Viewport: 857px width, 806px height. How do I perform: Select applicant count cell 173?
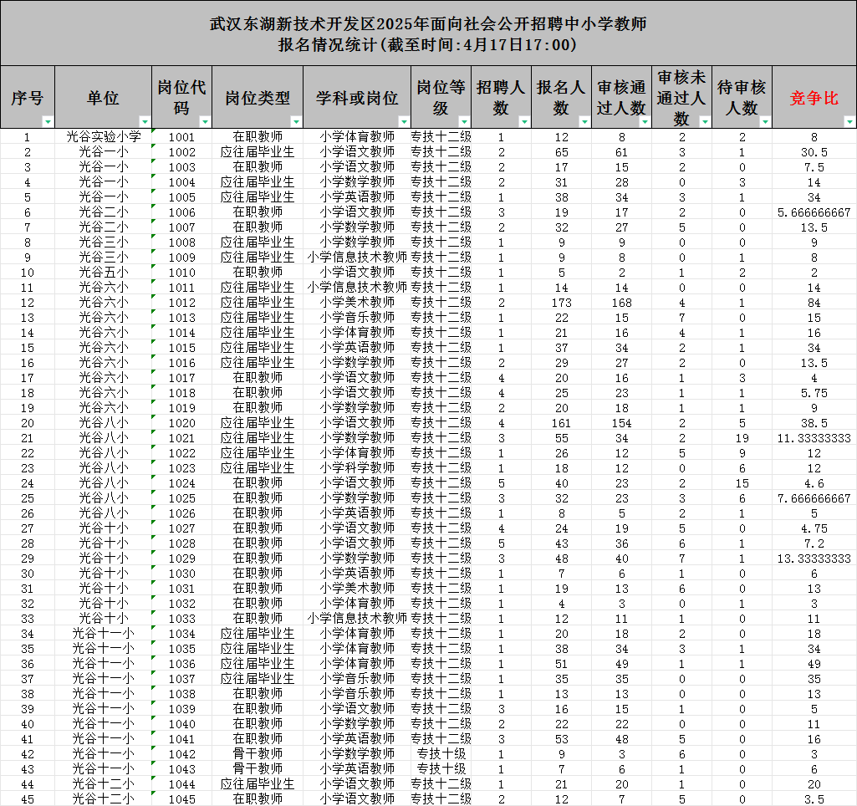pos(561,302)
